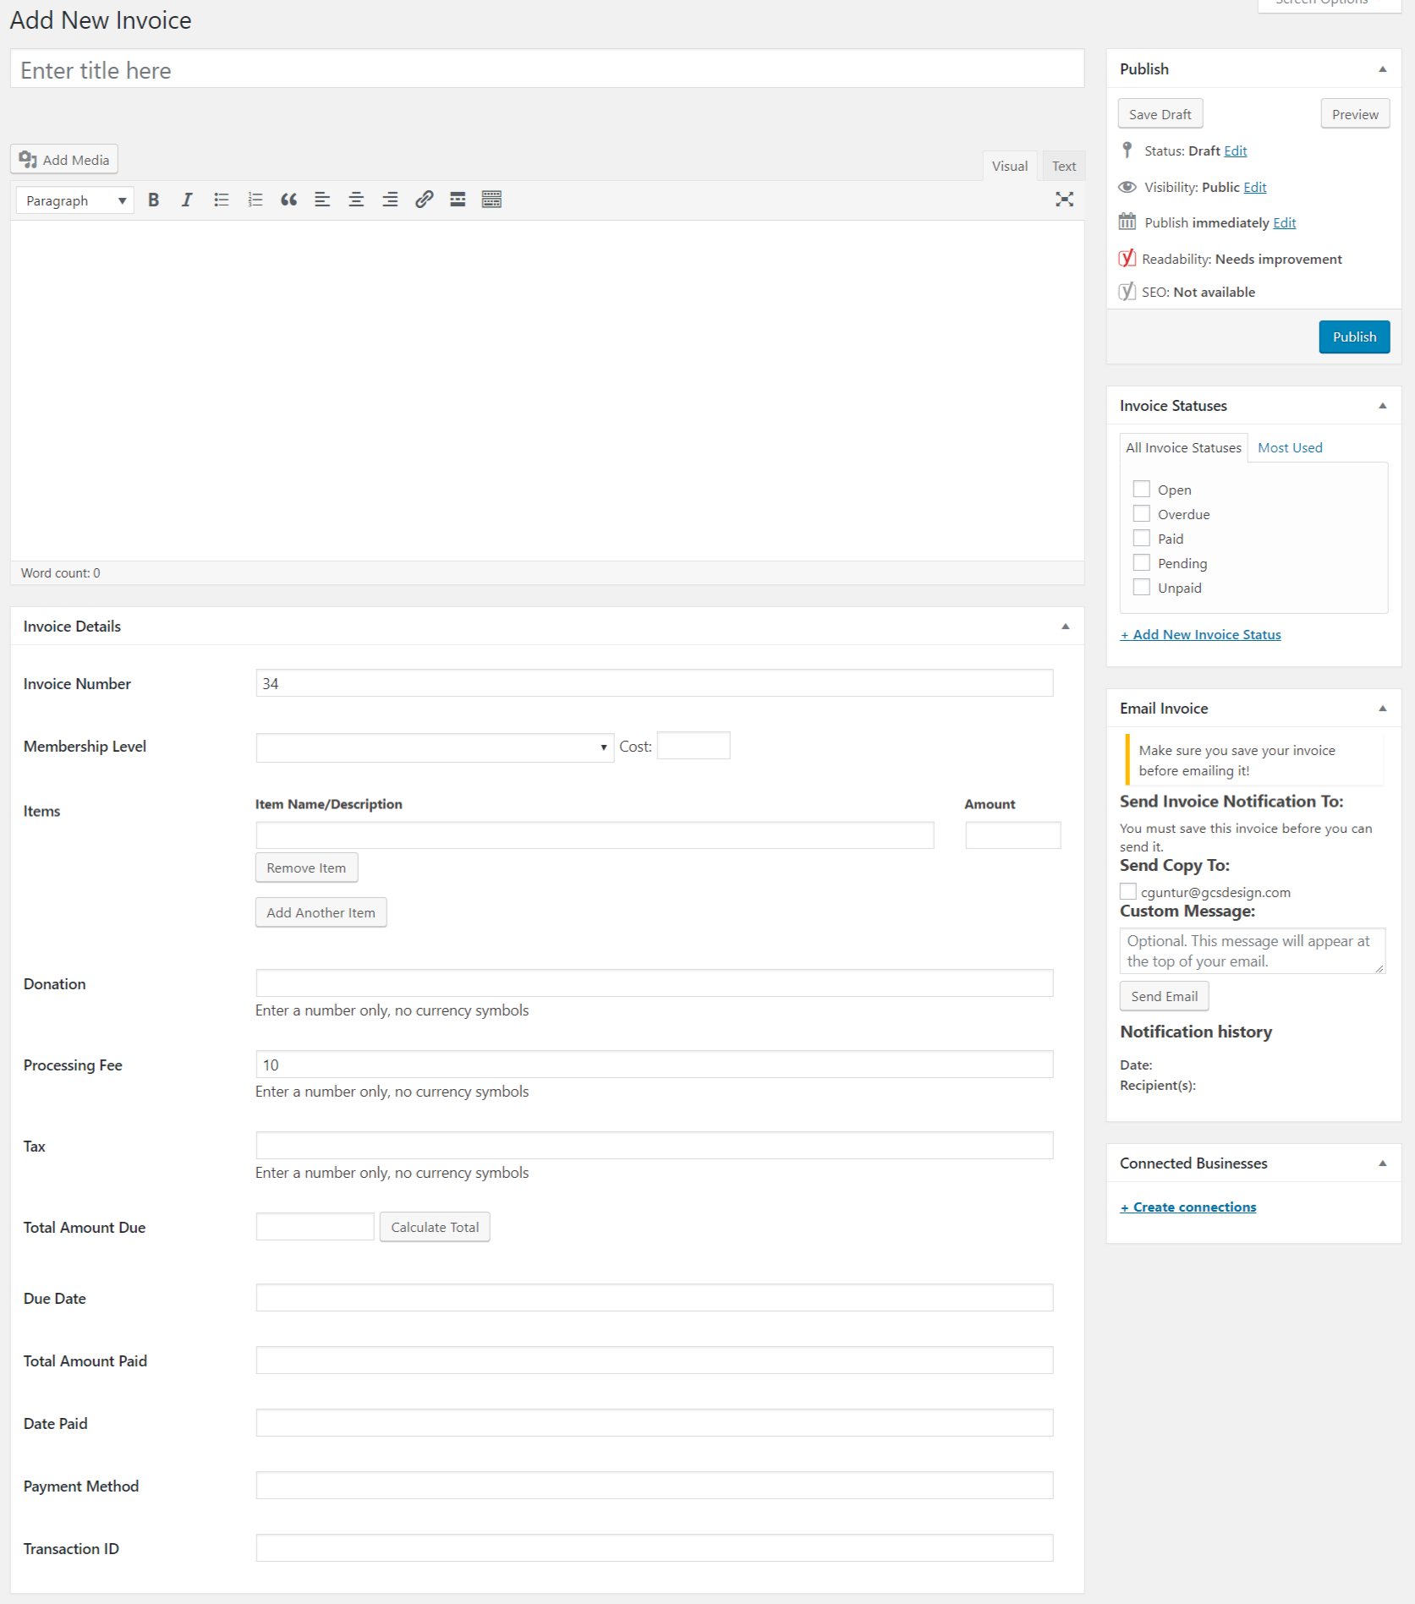The width and height of the screenshot is (1415, 1604).
Task: Check the Paid invoice status
Action: (x=1142, y=538)
